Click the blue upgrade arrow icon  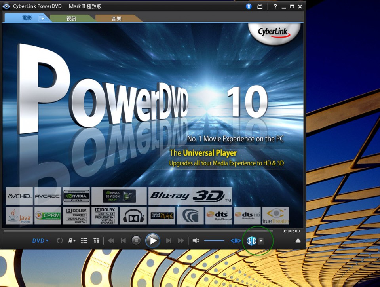click(249, 7)
